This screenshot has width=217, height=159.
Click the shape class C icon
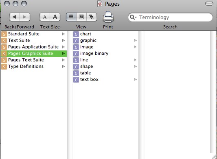[x=76, y=67]
